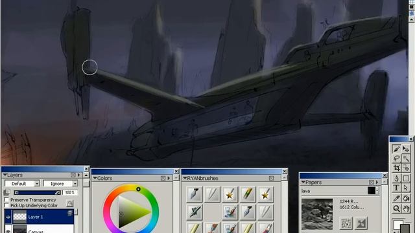
Task: Select the Magnifier tool
Action: [x=396, y=208]
